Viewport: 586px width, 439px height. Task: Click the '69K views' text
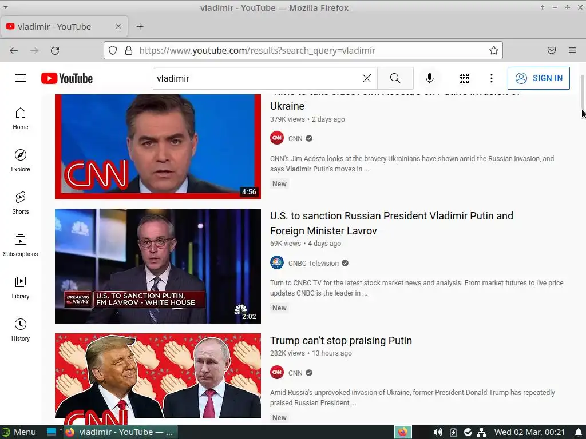coord(286,244)
